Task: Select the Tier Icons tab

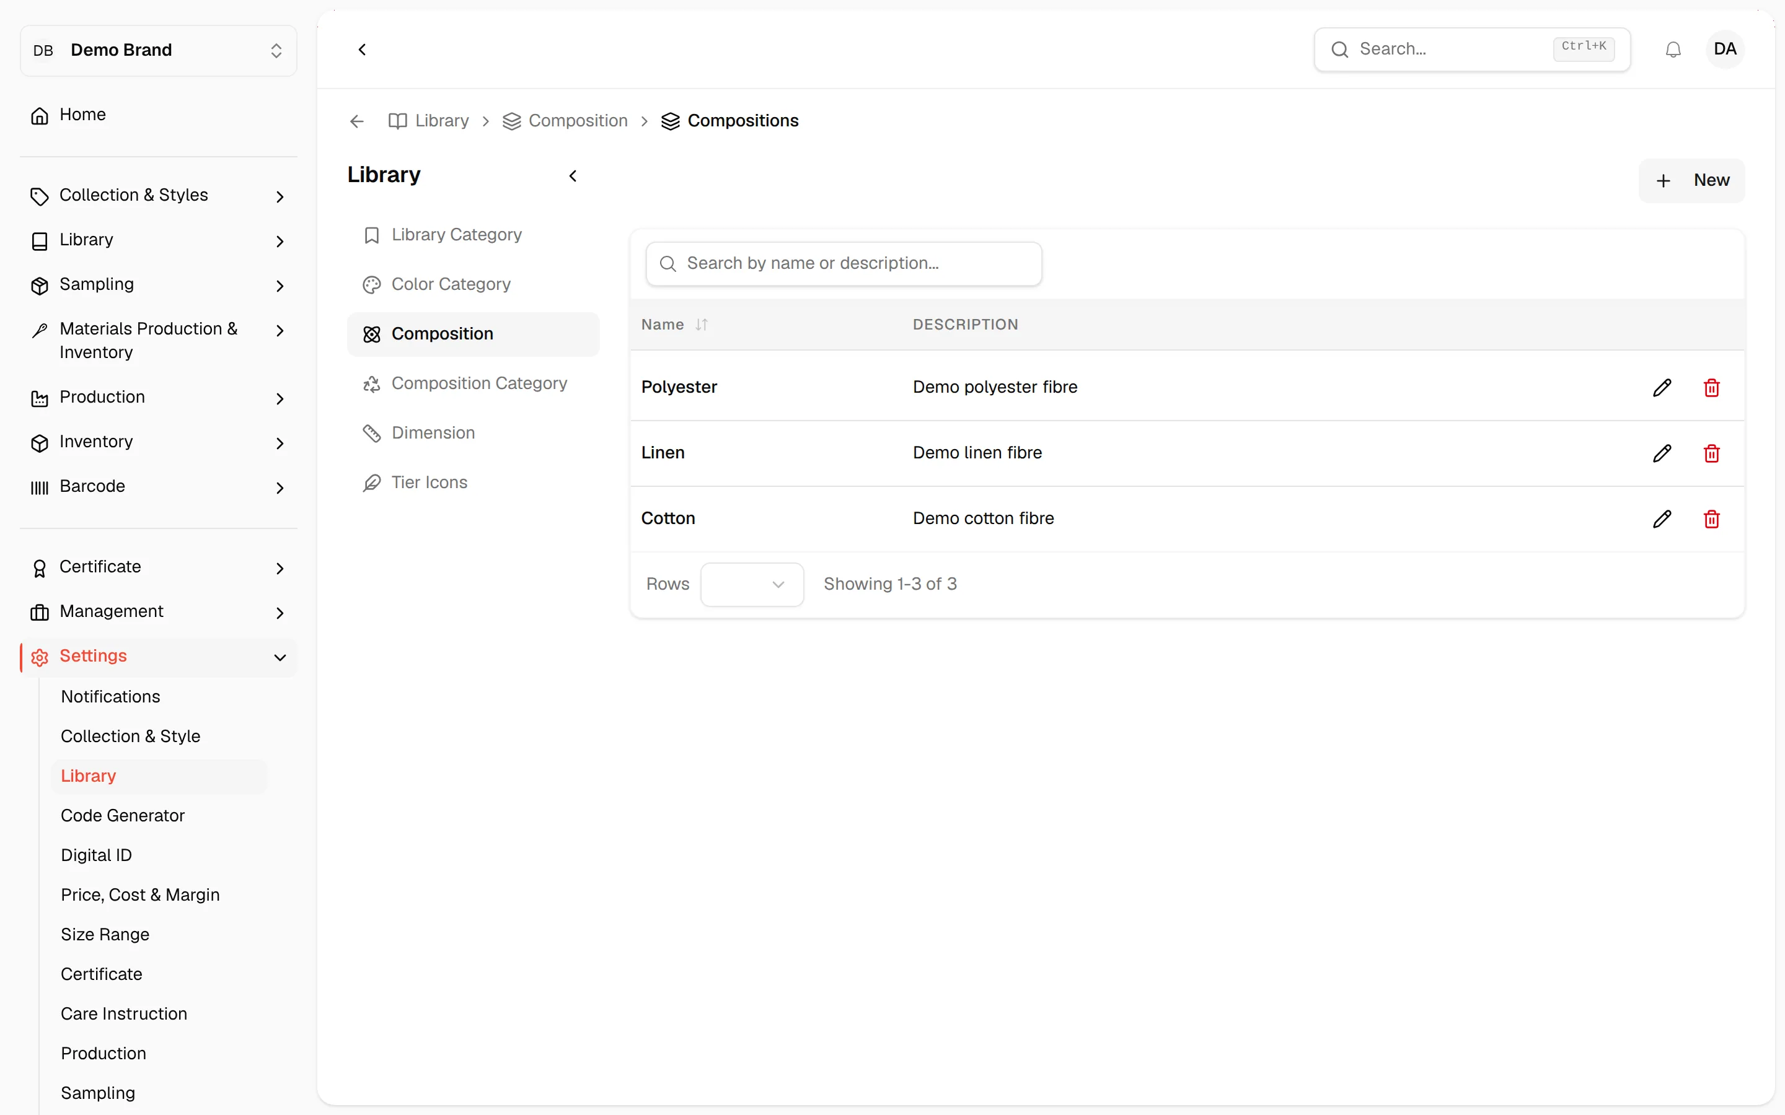Action: point(473,483)
